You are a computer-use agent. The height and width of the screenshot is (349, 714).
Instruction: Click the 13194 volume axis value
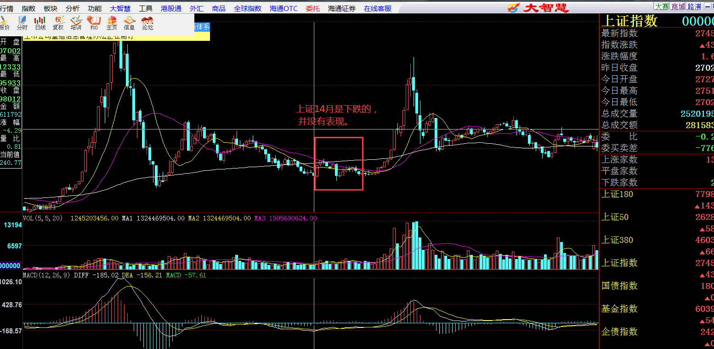[x=13, y=225]
